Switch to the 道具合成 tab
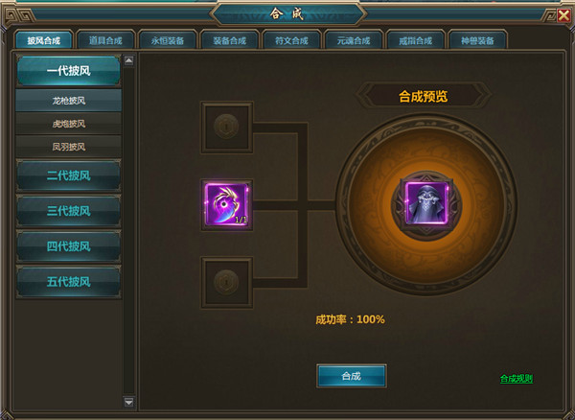This screenshot has width=575, height=420. click(x=105, y=40)
